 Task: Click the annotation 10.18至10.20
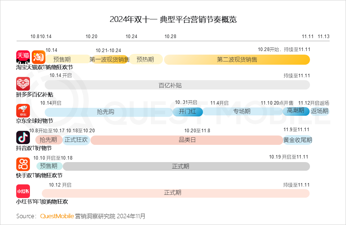point(80,130)
